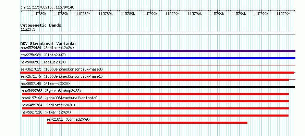305x136 pixels.
Task: Click the red nsv6459784 variant bar
Action: (156, 108)
